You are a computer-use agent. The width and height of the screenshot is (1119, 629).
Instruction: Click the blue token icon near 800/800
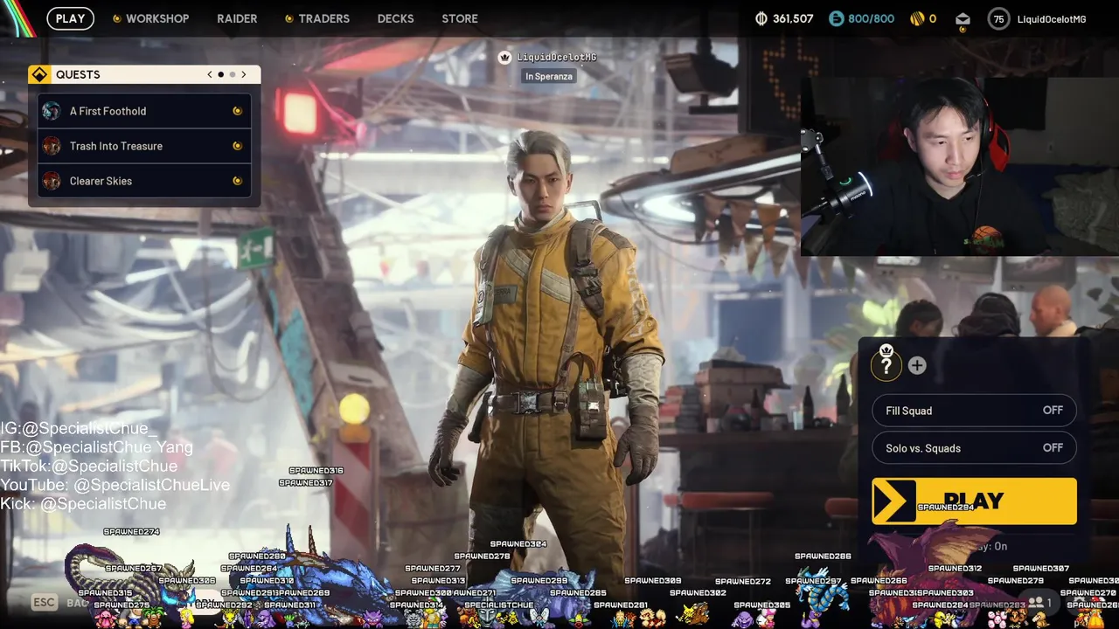click(x=837, y=18)
